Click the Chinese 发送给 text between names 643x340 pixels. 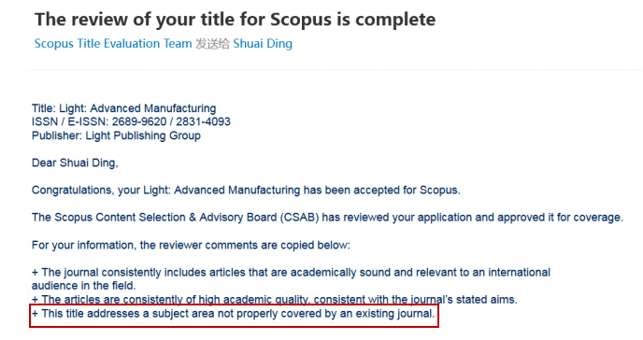pyautogui.click(x=212, y=43)
